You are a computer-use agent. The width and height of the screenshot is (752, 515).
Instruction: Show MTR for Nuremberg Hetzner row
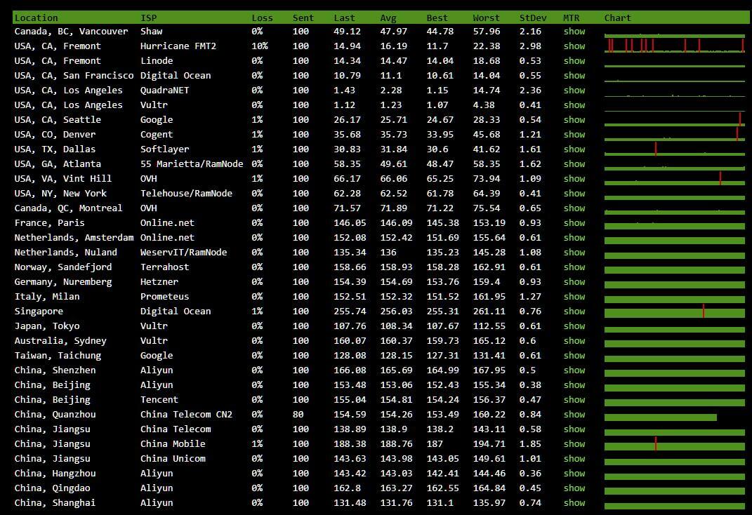click(x=574, y=281)
